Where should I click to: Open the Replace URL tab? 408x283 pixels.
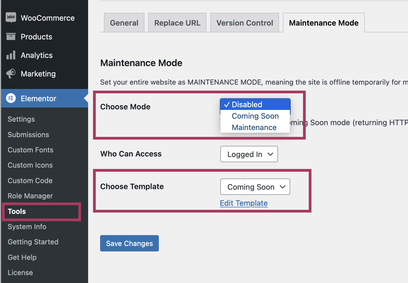coord(177,23)
